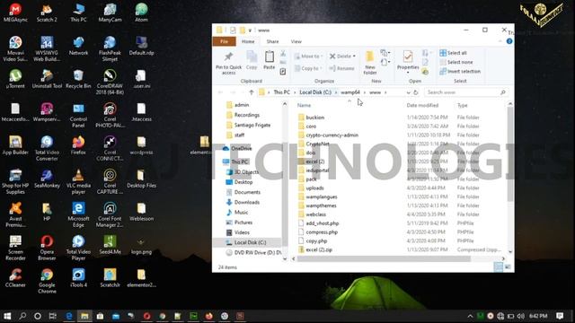Sort by the Name column header
The height and width of the screenshot is (323, 575).
[304, 106]
